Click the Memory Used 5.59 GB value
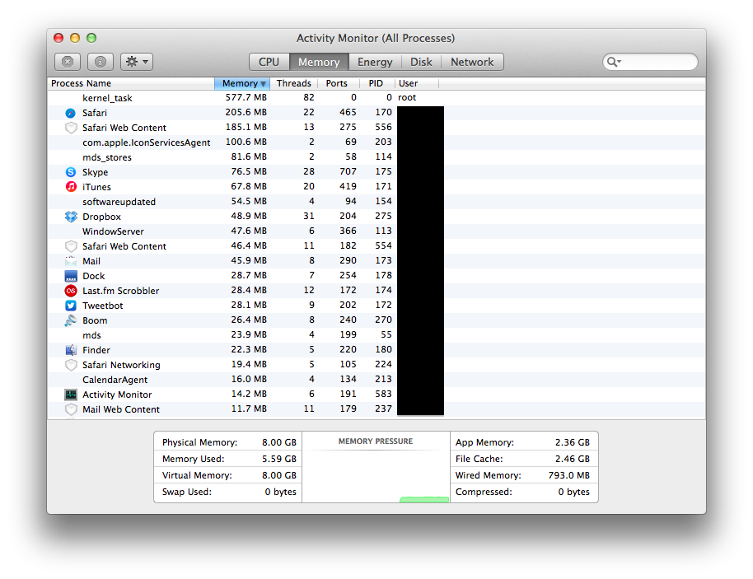Image resolution: width=753 pixels, height=579 pixels. click(x=279, y=459)
